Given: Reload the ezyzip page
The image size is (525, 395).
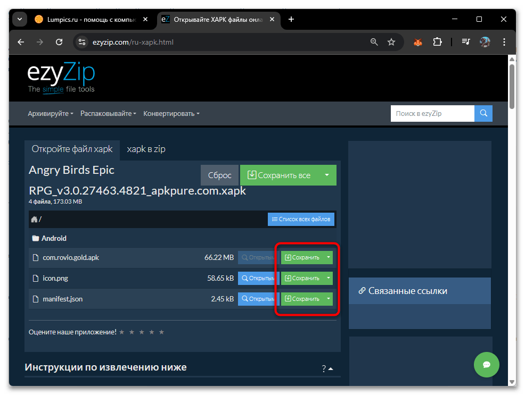Looking at the screenshot, I should click(x=59, y=42).
